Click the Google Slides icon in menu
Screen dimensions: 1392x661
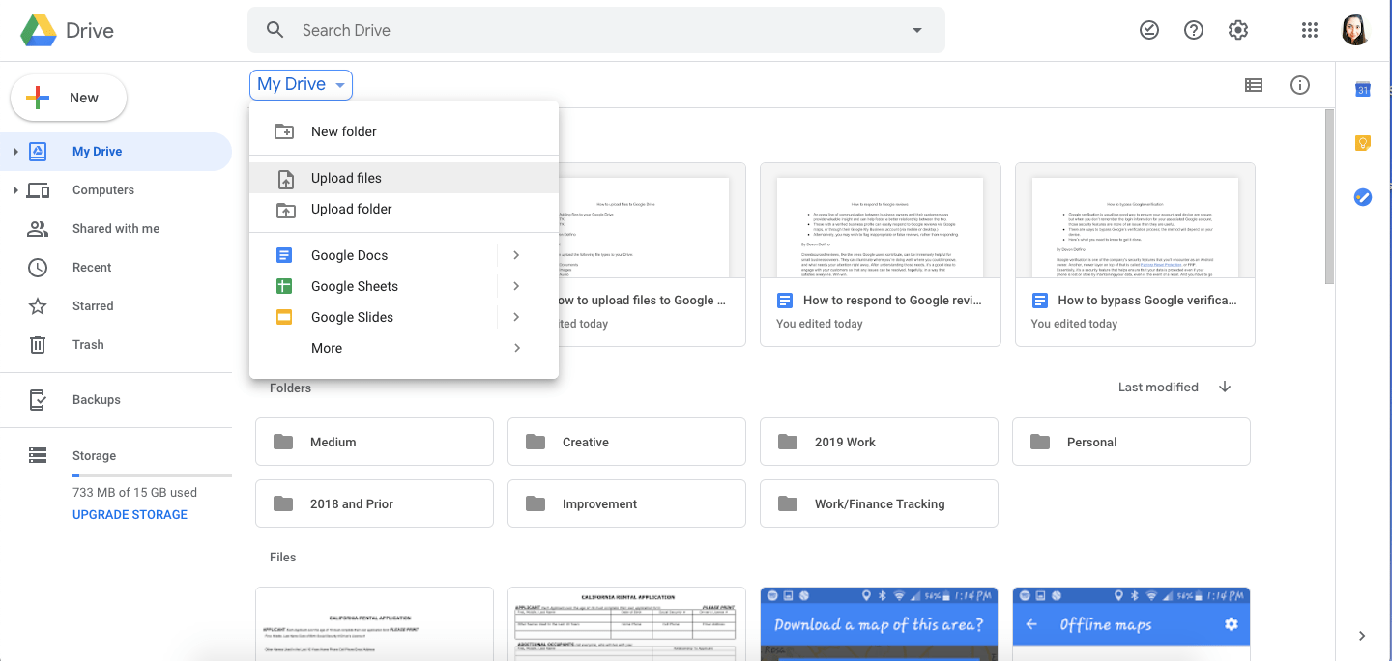(284, 317)
